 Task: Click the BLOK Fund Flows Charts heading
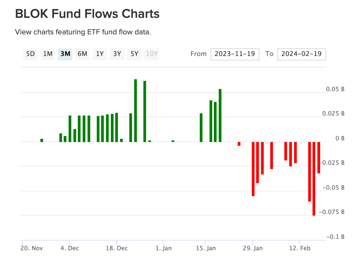click(x=87, y=14)
